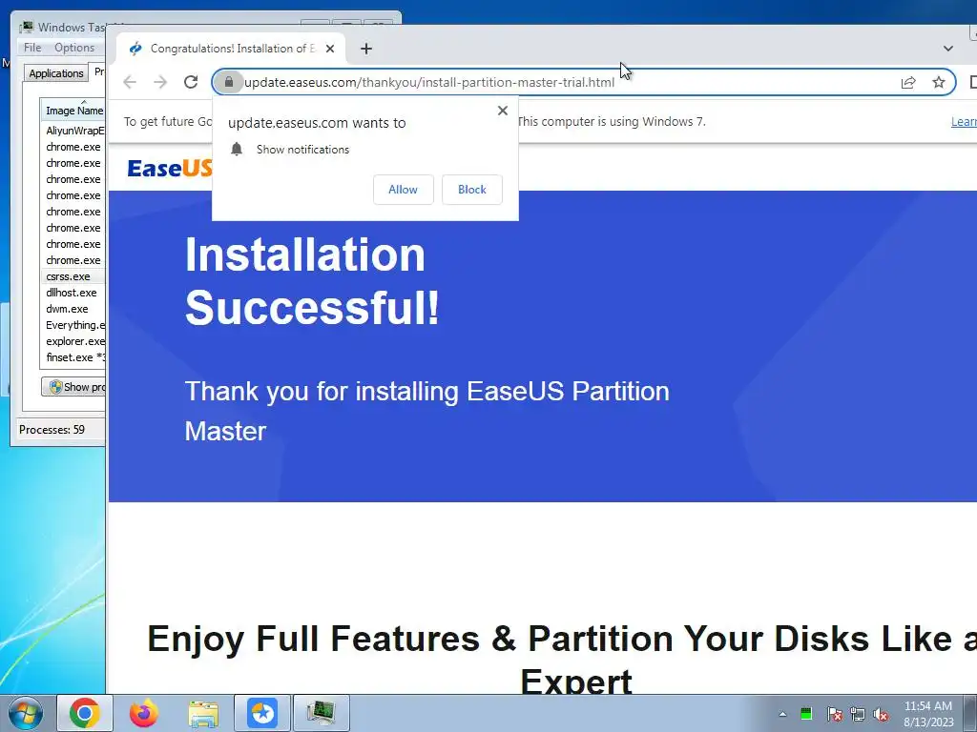
Task: Click the browser forward arrow
Action: pos(160,82)
